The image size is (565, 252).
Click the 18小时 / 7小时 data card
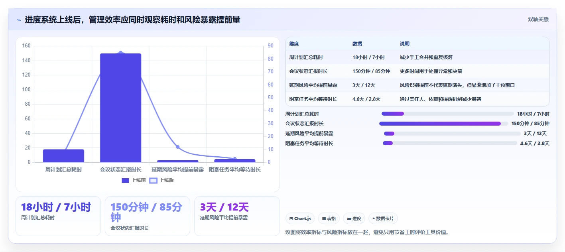click(58, 216)
